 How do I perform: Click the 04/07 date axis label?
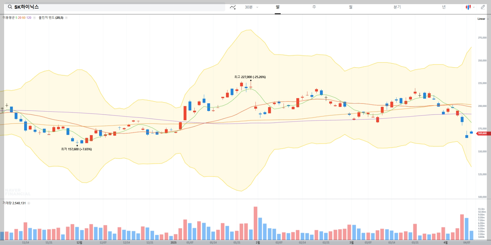point(467,243)
